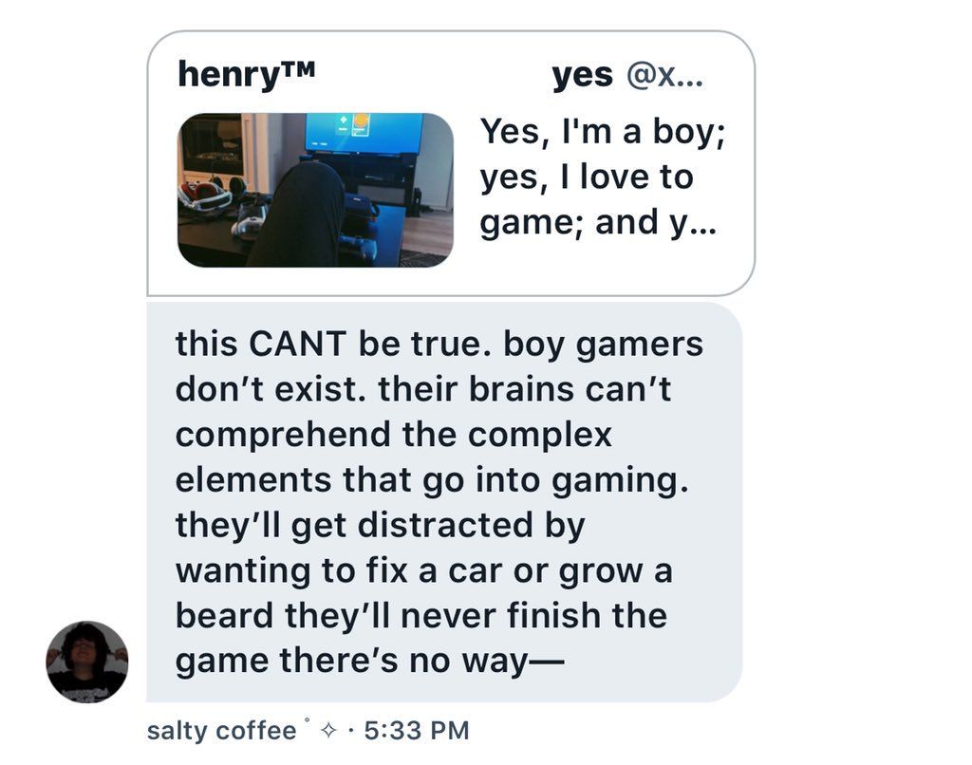The width and height of the screenshot is (972, 765).
Task: Tap the truncated @x... handle
Action: point(664,76)
